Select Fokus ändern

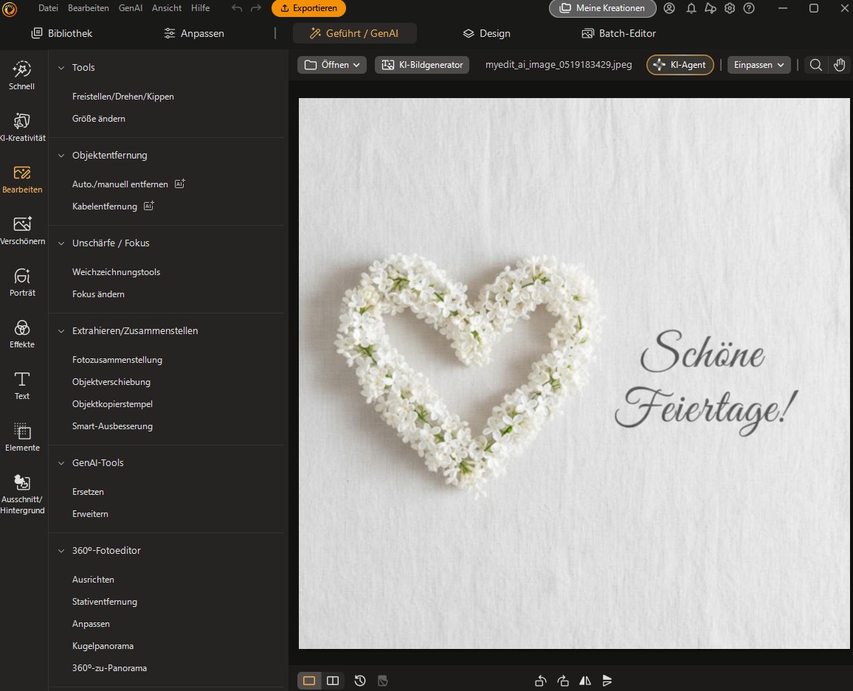coord(98,294)
